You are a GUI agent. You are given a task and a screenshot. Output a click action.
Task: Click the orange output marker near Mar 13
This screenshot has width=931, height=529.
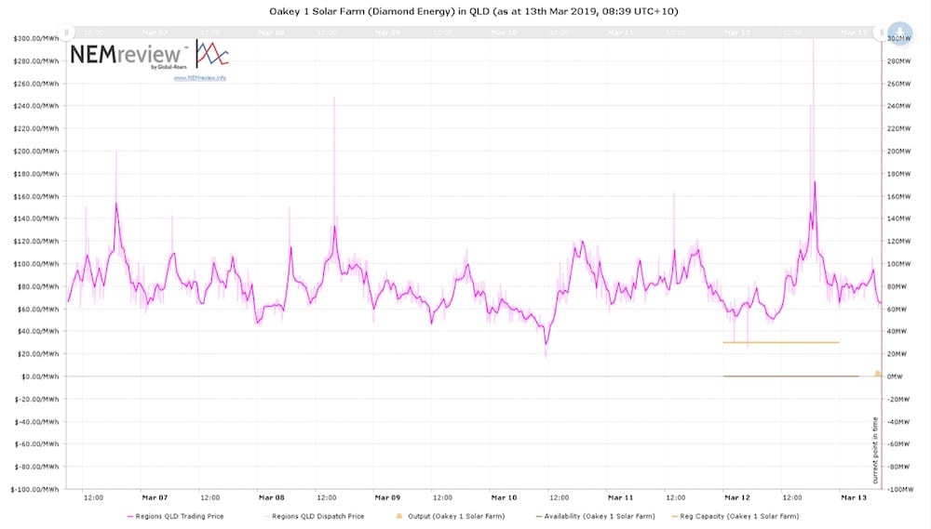click(877, 373)
